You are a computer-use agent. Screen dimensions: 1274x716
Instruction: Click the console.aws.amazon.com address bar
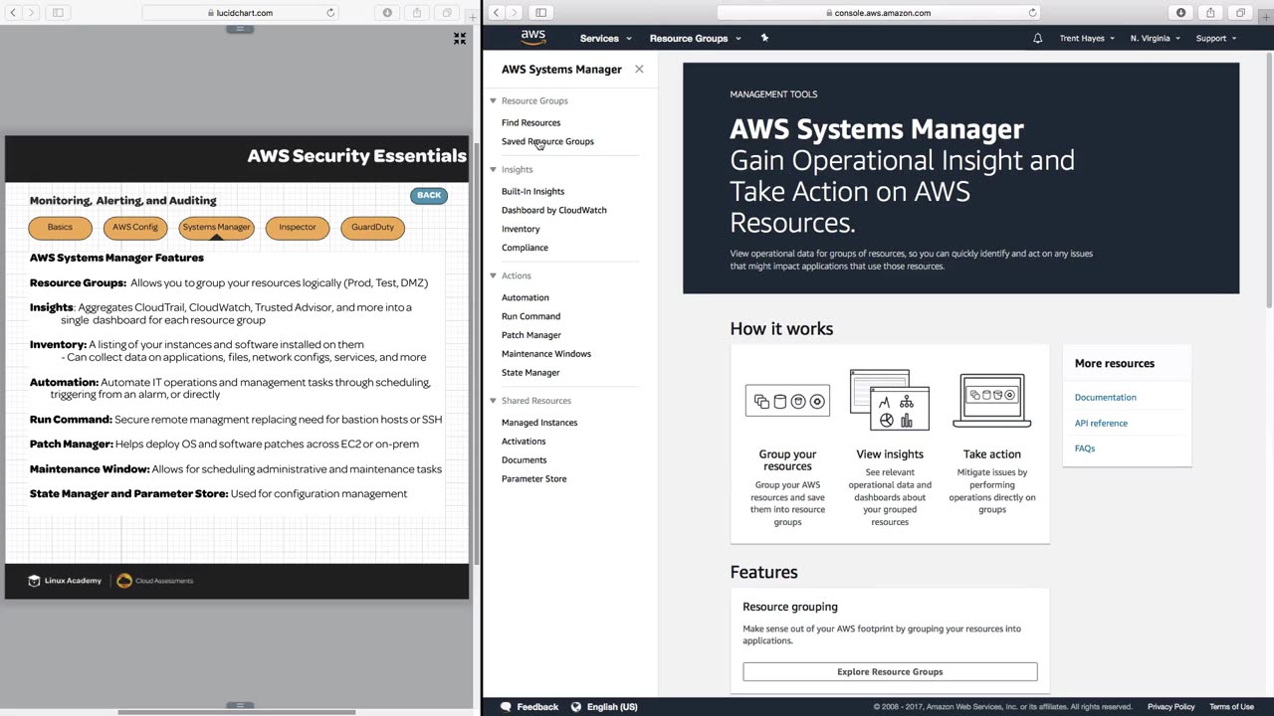pyautogui.click(x=878, y=12)
